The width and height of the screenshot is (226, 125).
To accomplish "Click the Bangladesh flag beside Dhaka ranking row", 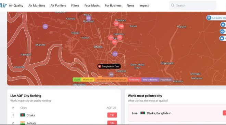I will [23, 115].
